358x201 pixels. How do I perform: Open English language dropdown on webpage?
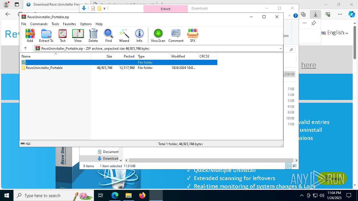(x=335, y=33)
